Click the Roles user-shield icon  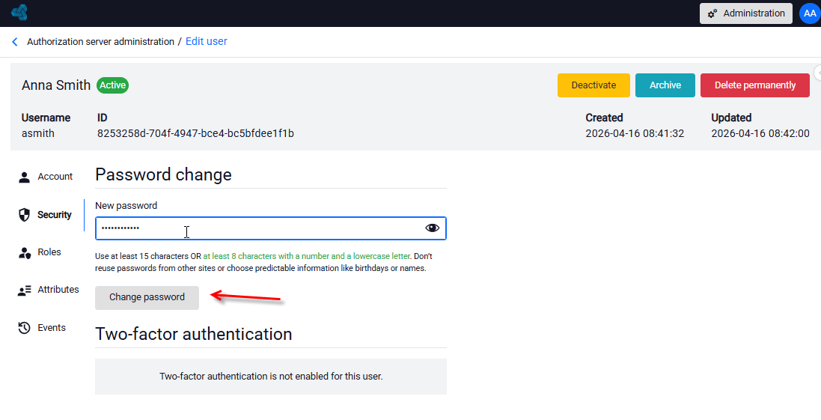[24, 252]
